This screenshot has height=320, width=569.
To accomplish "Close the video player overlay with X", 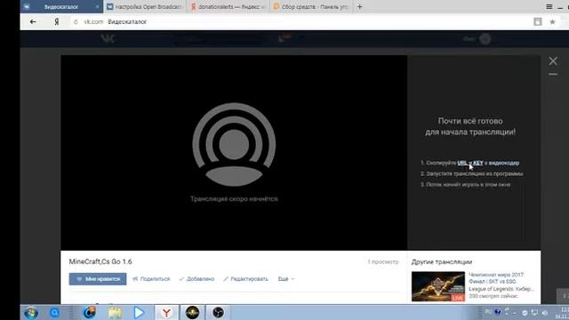I will (x=553, y=61).
